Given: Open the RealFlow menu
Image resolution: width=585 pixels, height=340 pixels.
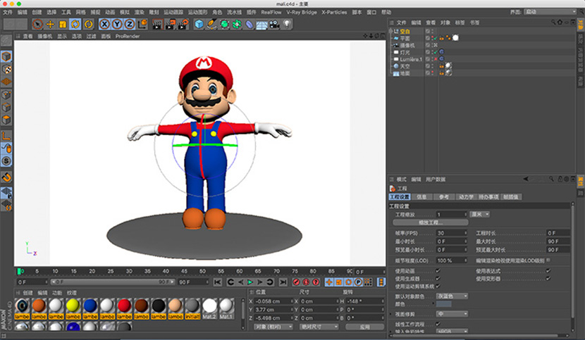Looking at the screenshot, I should click(271, 12).
